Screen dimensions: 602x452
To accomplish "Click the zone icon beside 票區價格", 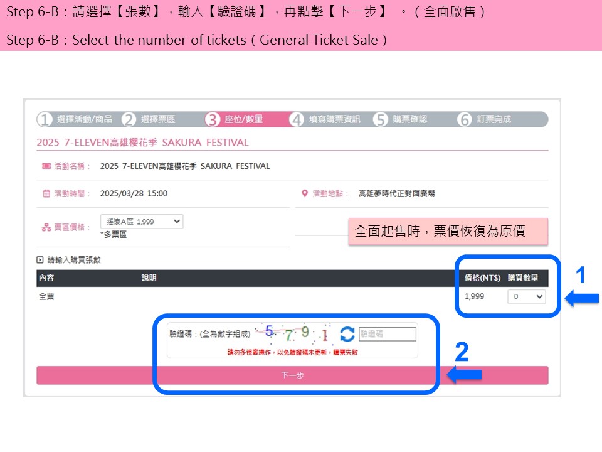I will pos(46,227).
